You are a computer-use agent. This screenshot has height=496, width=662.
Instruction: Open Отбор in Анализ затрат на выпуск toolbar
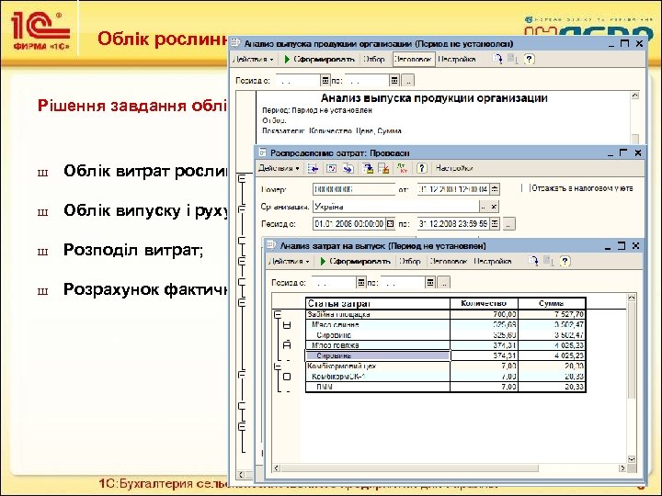tap(410, 262)
